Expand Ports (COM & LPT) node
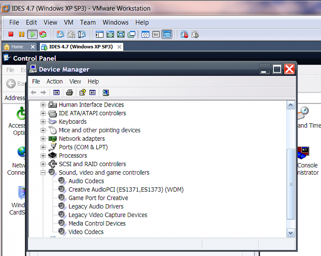Viewport: 321px width, 256px height. click(x=43, y=147)
